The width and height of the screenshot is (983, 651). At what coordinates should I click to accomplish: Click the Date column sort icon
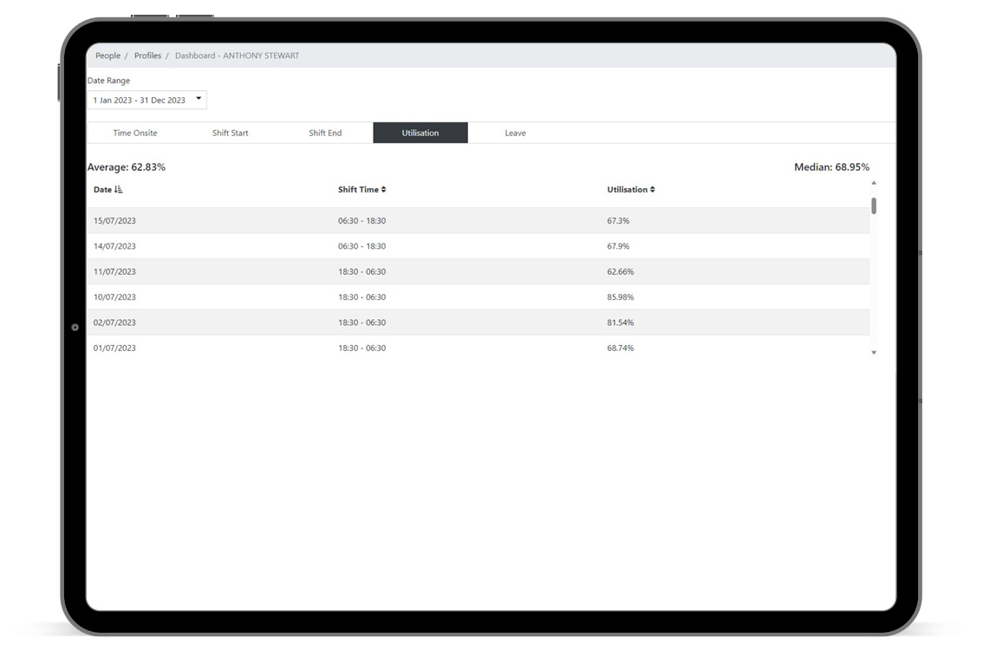point(119,190)
